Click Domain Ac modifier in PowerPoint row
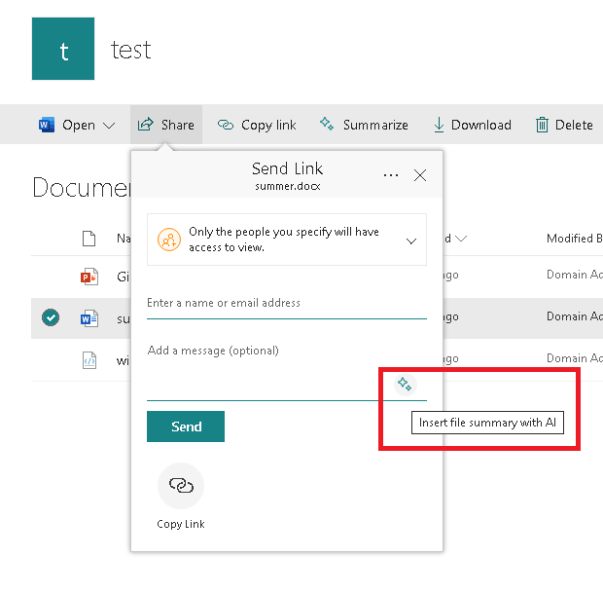The width and height of the screenshot is (603, 593). [x=575, y=275]
